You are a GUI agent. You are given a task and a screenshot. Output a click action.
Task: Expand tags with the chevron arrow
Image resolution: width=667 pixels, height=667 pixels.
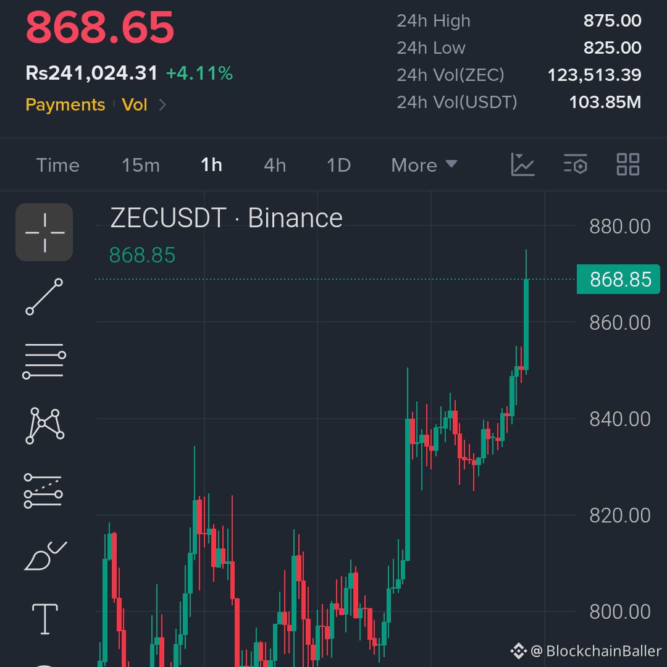pos(162,104)
